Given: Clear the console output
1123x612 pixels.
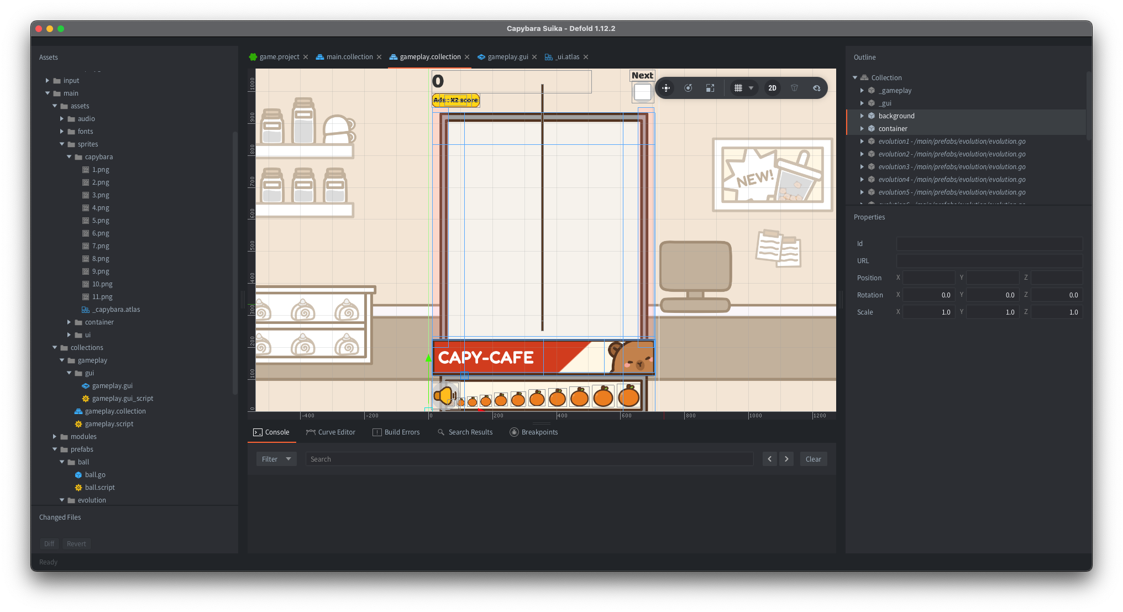Looking at the screenshot, I should pyautogui.click(x=813, y=458).
